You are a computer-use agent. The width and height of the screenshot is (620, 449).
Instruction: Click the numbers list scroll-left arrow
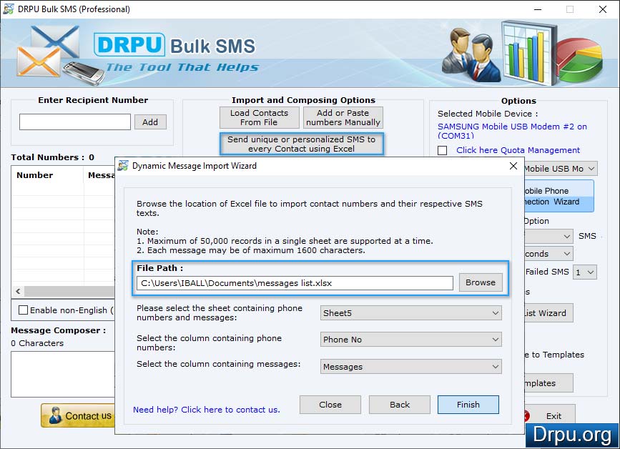pyautogui.click(x=18, y=291)
